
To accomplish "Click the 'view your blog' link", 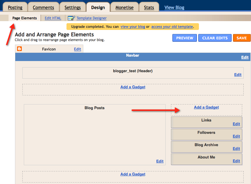I will (x=133, y=26).
